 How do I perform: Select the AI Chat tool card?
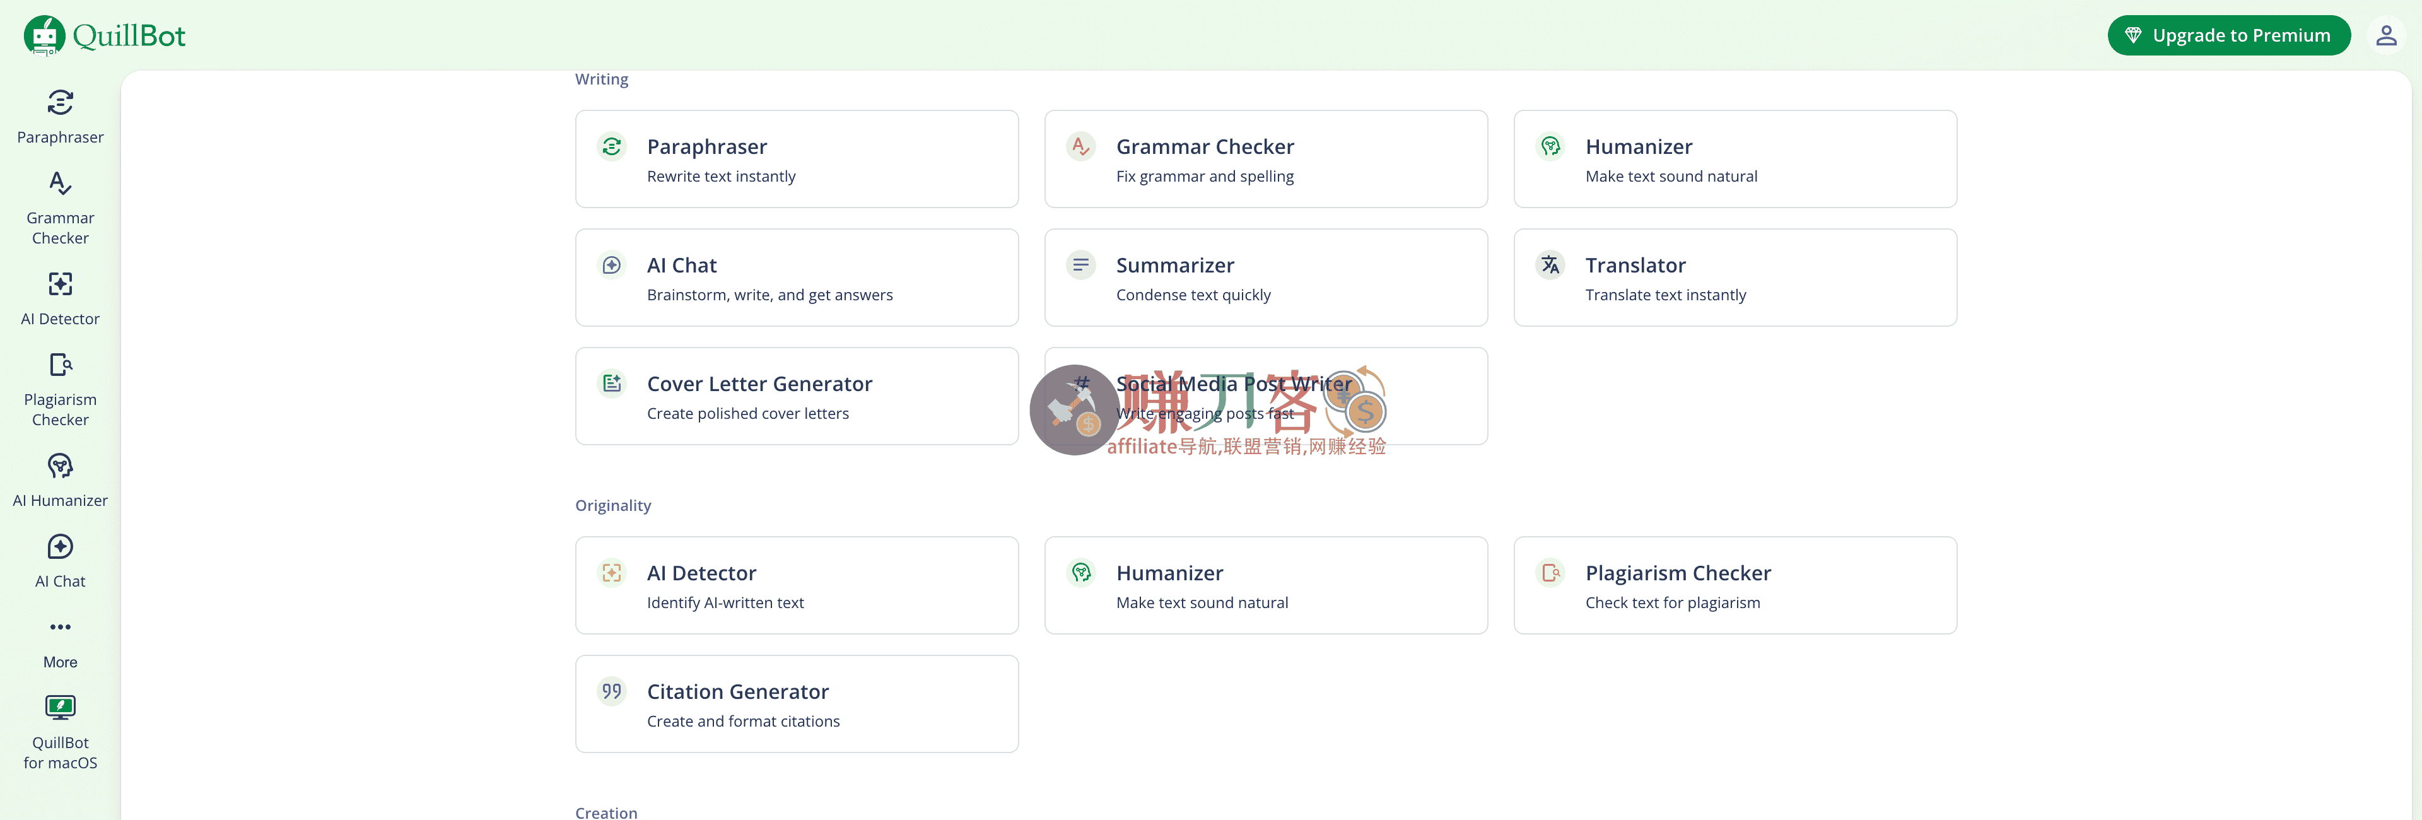(797, 278)
